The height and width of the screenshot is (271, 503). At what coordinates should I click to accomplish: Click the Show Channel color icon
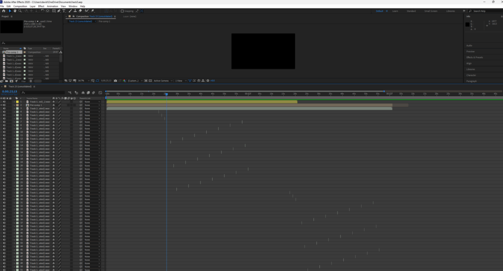click(x=124, y=81)
